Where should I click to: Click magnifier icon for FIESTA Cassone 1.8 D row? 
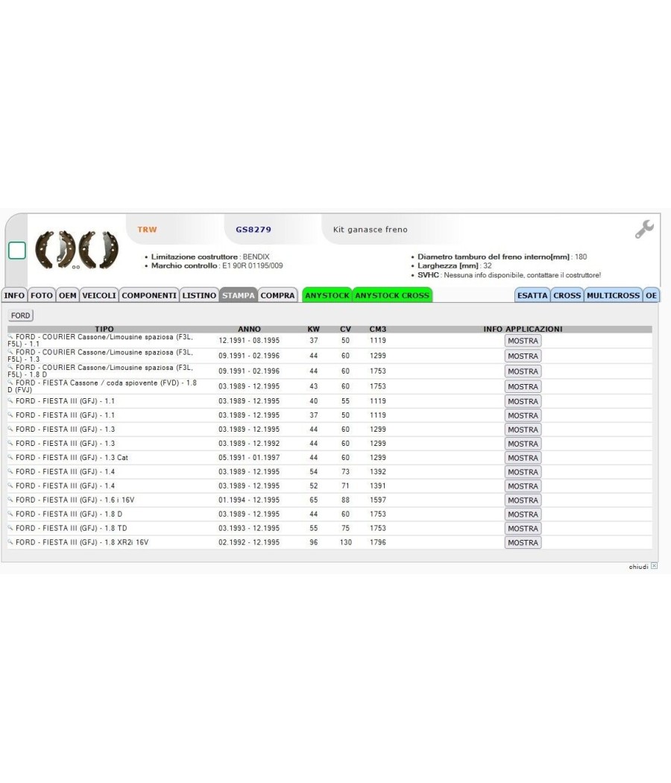tap(10, 383)
